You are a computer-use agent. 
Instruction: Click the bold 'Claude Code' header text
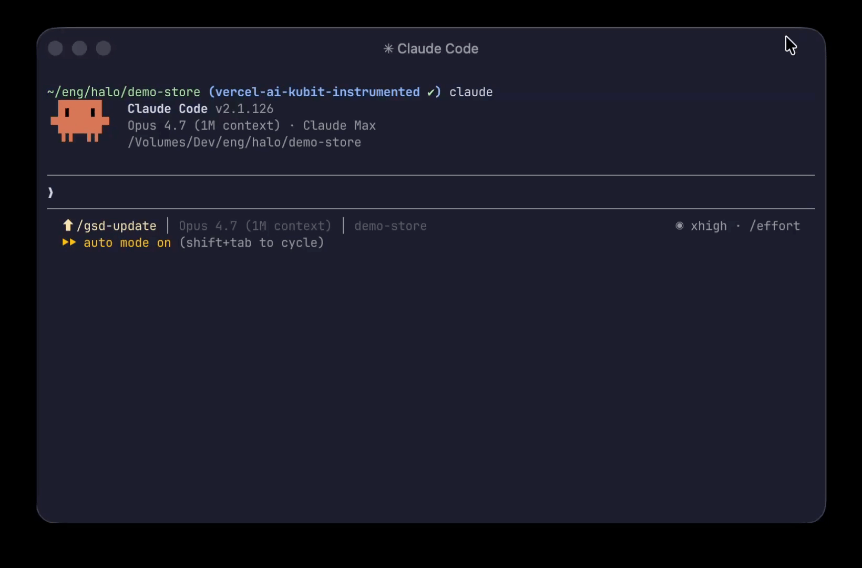click(168, 109)
